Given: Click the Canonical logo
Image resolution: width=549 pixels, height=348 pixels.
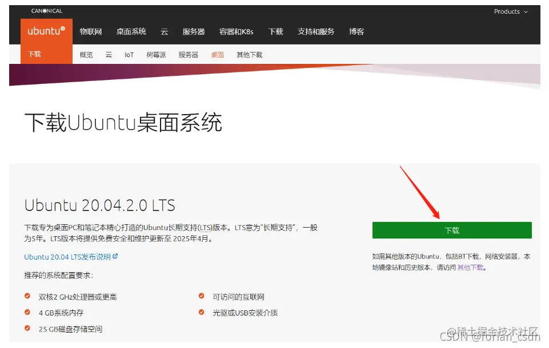Looking at the screenshot, I should 47,11.
